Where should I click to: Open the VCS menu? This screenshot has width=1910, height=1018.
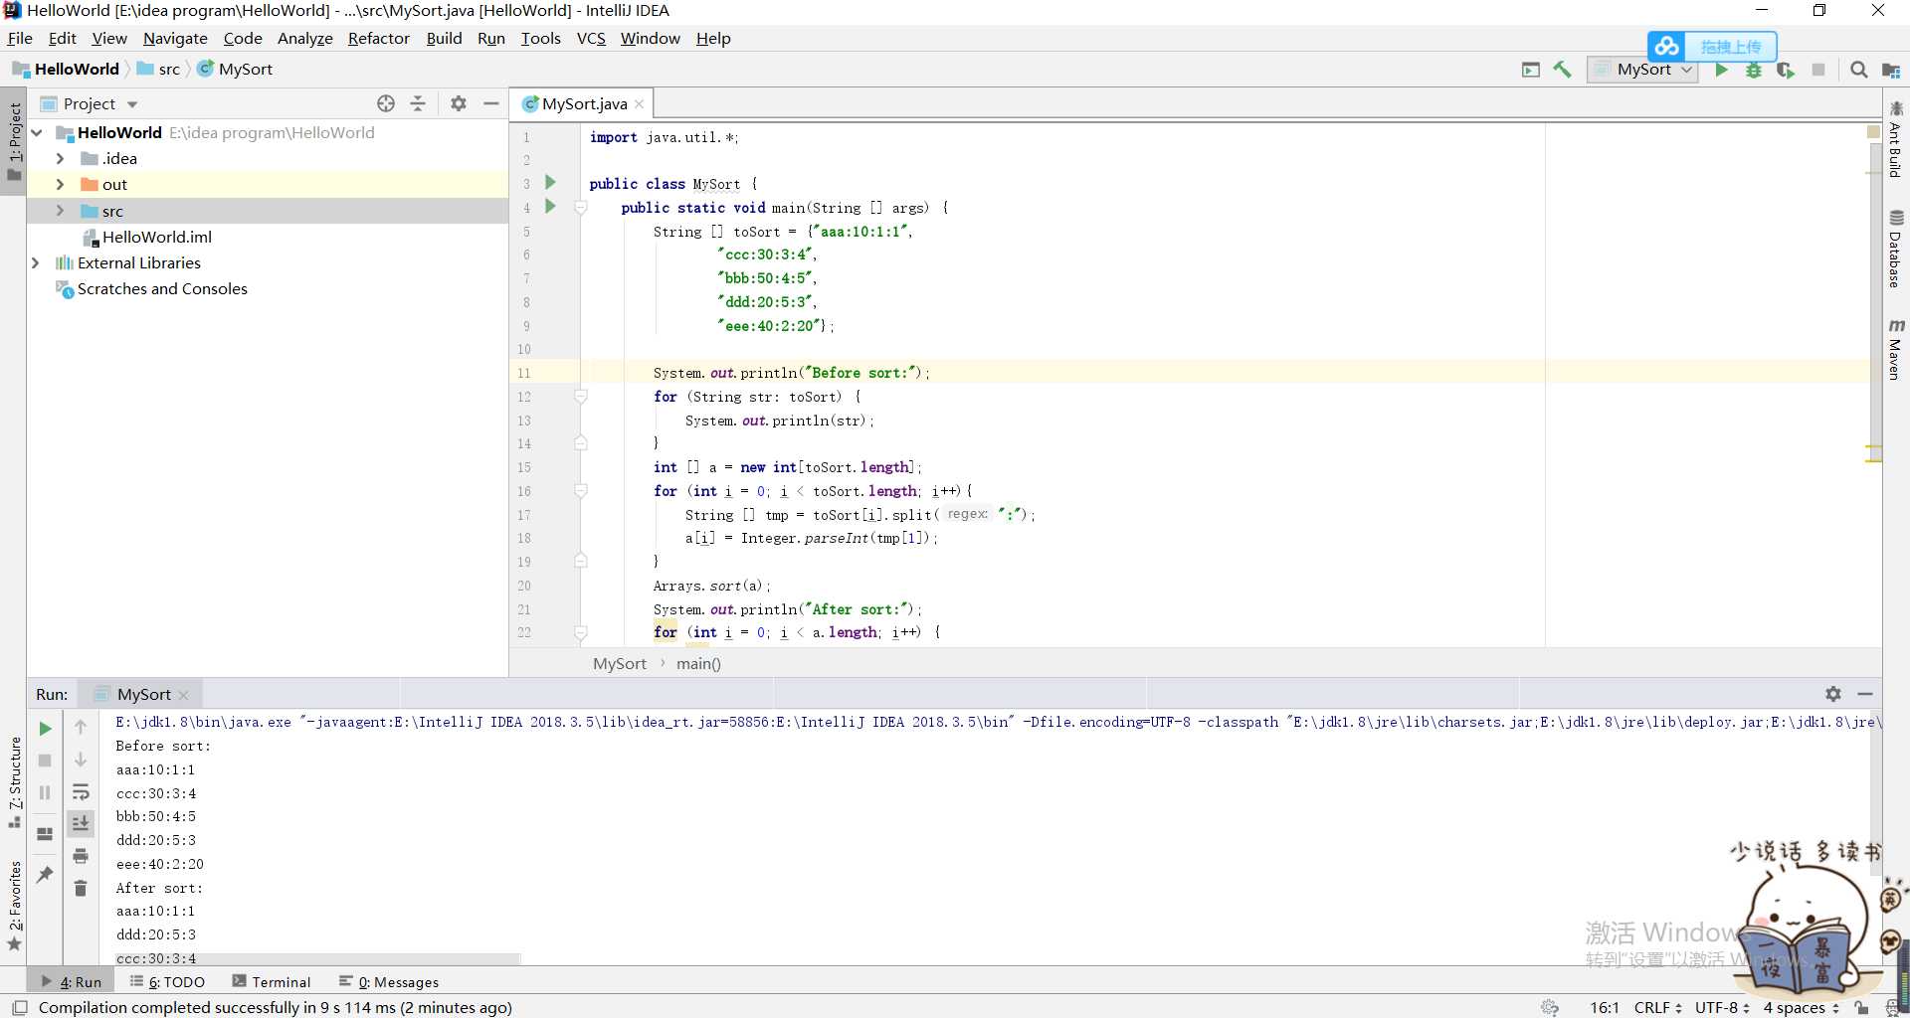pyautogui.click(x=591, y=38)
